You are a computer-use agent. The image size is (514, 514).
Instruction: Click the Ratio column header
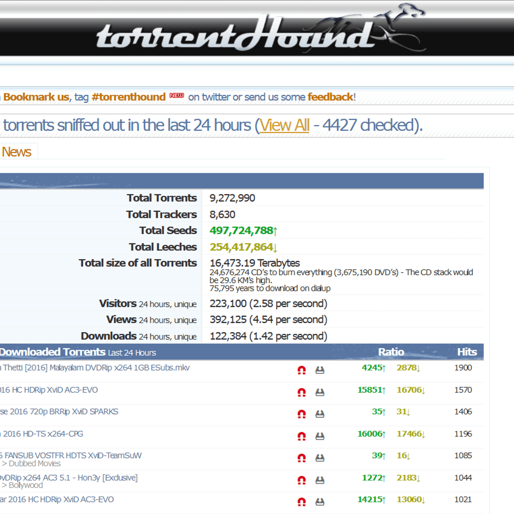(391, 352)
